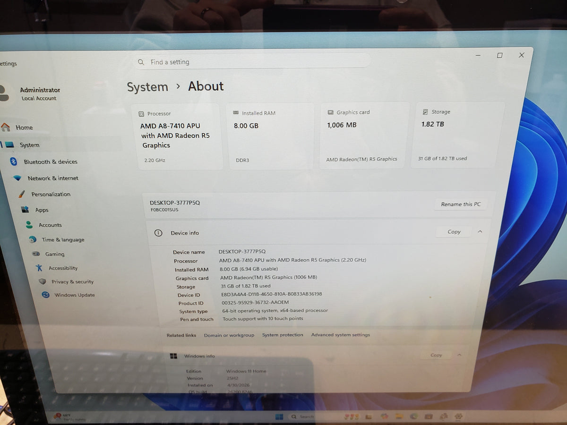Click the Device ID value text
The image size is (567, 425).
272,294
